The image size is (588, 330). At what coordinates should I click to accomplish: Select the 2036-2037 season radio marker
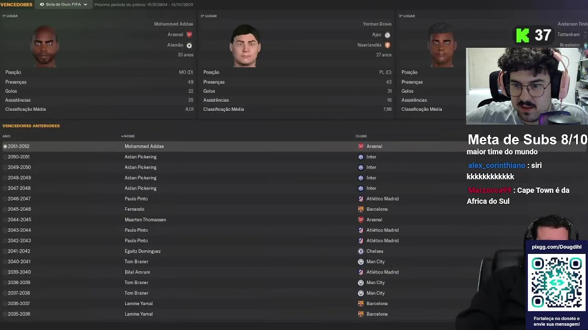click(5, 303)
